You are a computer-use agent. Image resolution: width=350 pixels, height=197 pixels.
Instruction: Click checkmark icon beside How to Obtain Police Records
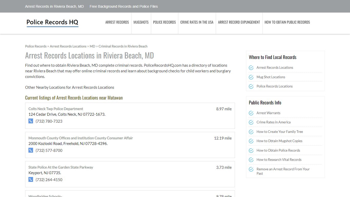(251, 151)
